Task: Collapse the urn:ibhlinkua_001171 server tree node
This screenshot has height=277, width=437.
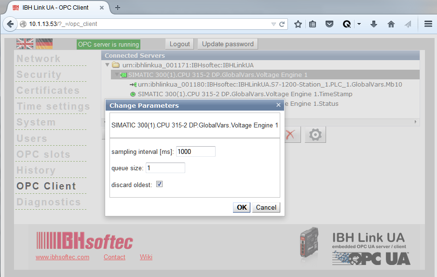Action: 108,65
